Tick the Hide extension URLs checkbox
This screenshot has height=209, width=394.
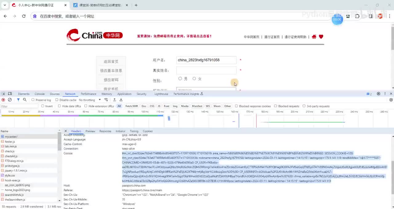tap(86, 106)
